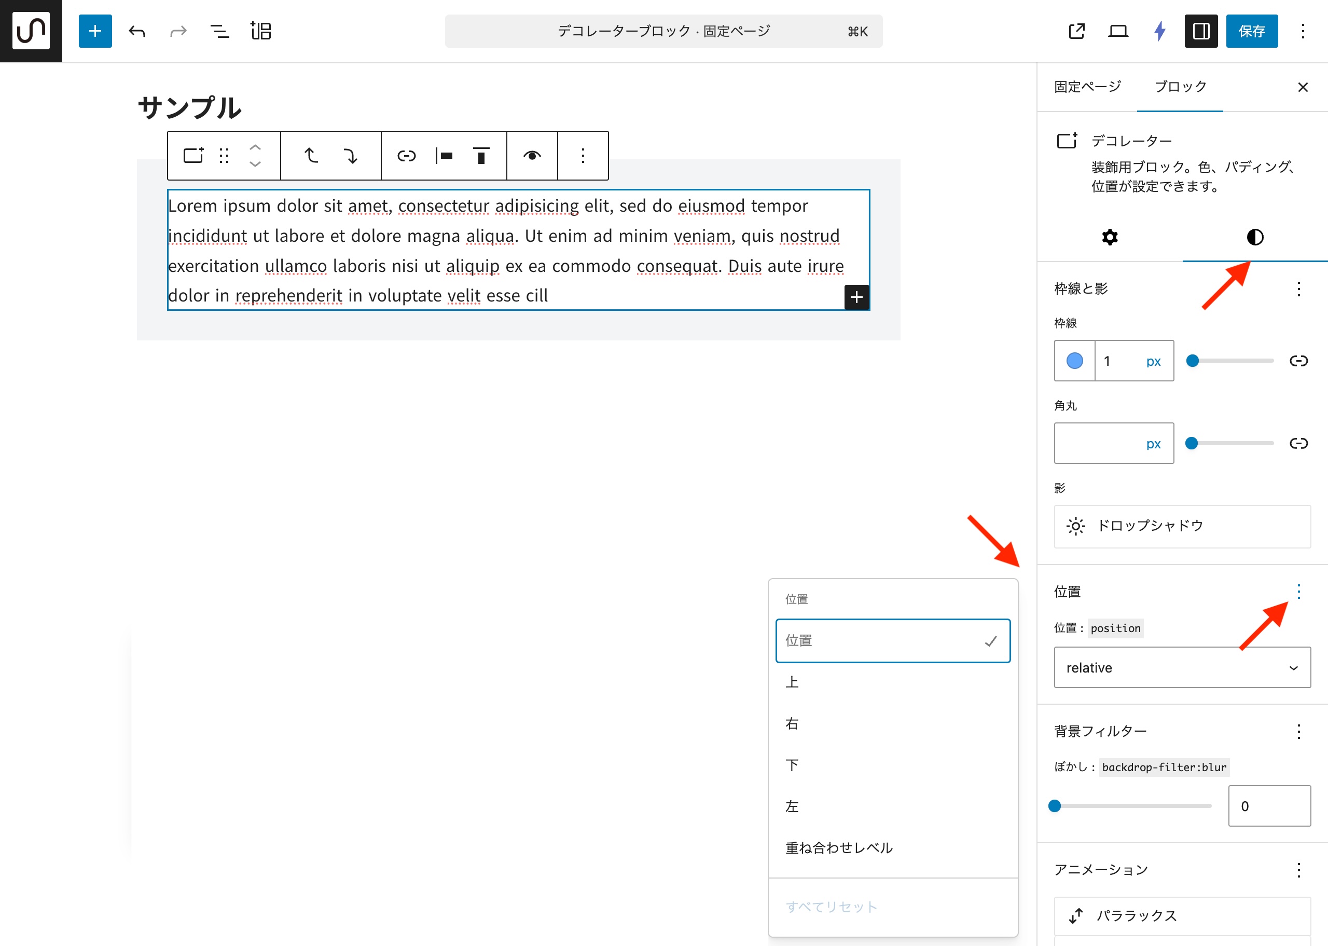The height and width of the screenshot is (946, 1328).
Task: Click the undo arrow icon
Action: click(137, 31)
